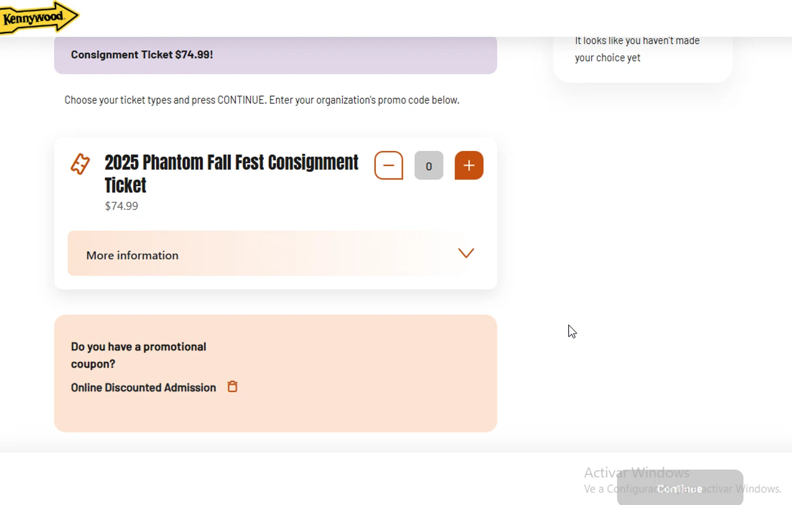Click the $74.99 price under the ticket title
The width and height of the screenshot is (792, 505).
121,206
